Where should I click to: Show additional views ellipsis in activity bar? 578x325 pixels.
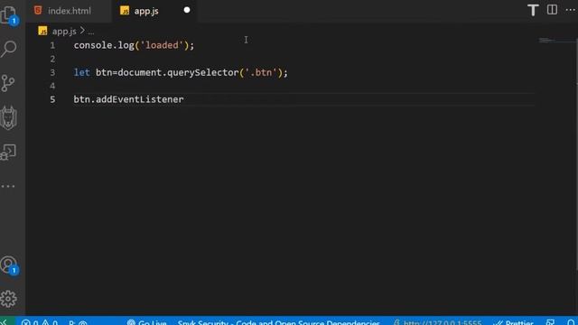coord(8,187)
